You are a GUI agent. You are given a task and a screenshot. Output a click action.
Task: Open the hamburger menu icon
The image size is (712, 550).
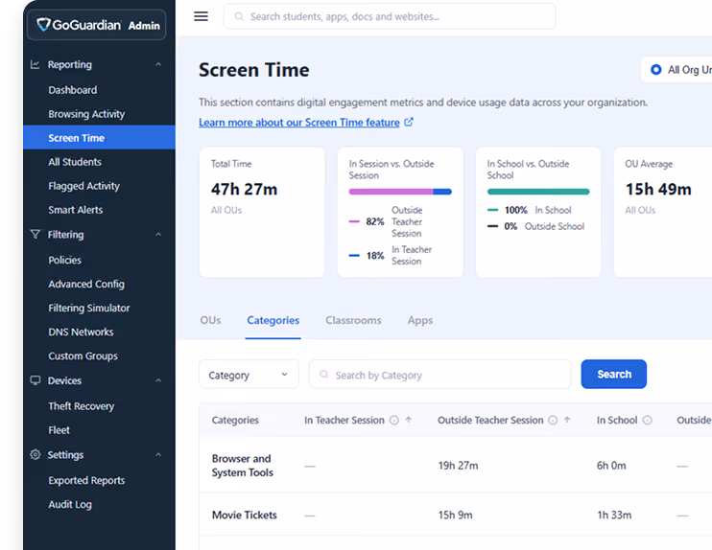tap(201, 16)
